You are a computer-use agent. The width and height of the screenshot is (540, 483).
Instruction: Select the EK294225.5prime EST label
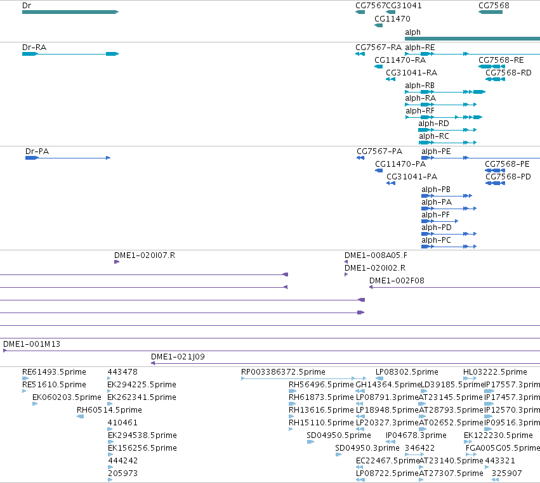[142, 384]
